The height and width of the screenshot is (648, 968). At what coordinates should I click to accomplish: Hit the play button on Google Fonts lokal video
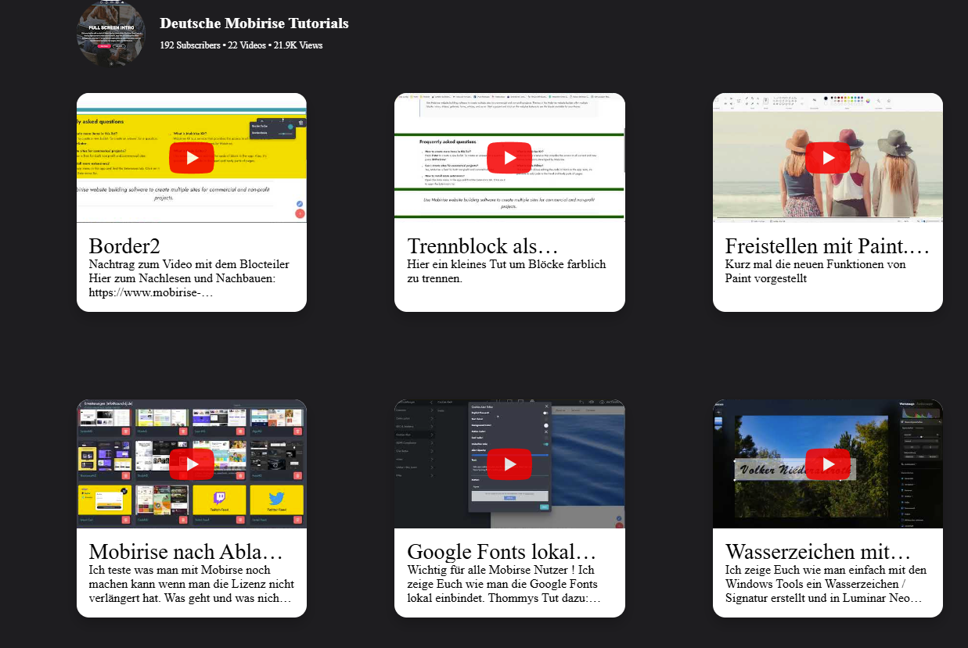509,464
